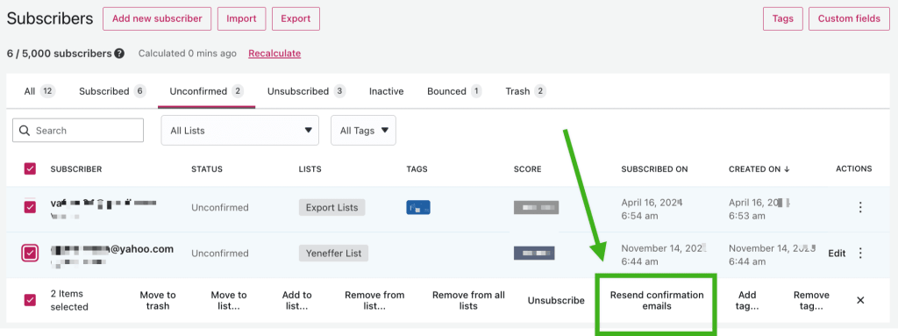Click the Recalculate link

tap(274, 54)
